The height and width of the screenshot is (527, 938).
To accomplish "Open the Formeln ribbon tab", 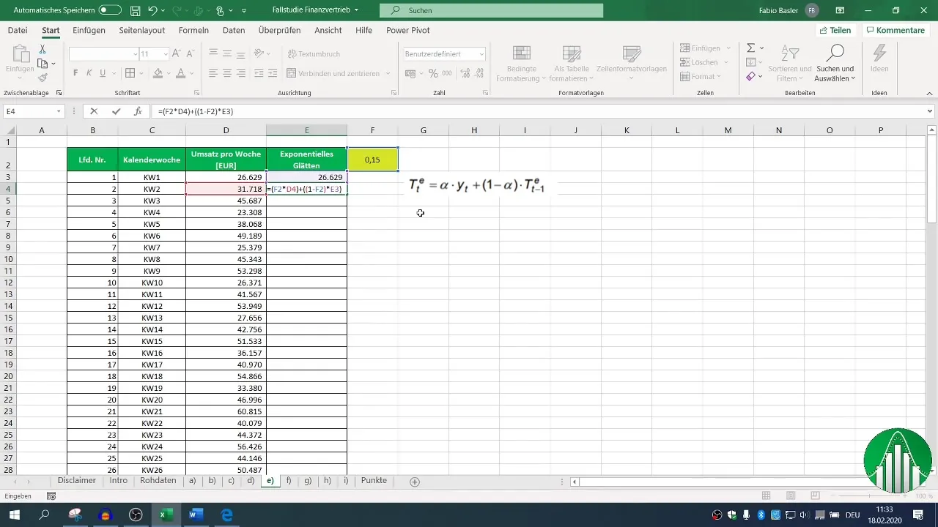I will 193,30.
